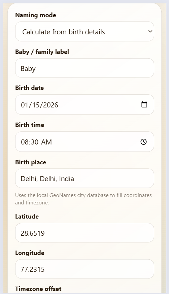Click the Birth time field showing 08:30 AM
Viewport: 169px width, 294px height.
(x=84, y=142)
